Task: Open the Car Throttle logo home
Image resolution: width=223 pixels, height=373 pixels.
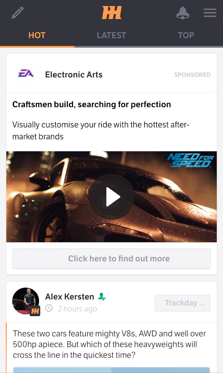Action: point(112,13)
